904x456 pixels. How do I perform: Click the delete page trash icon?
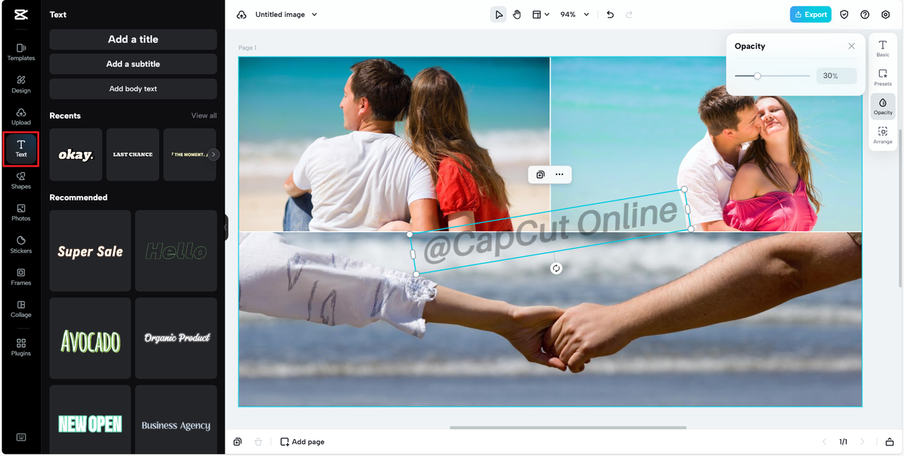pyautogui.click(x=258, y=442)
